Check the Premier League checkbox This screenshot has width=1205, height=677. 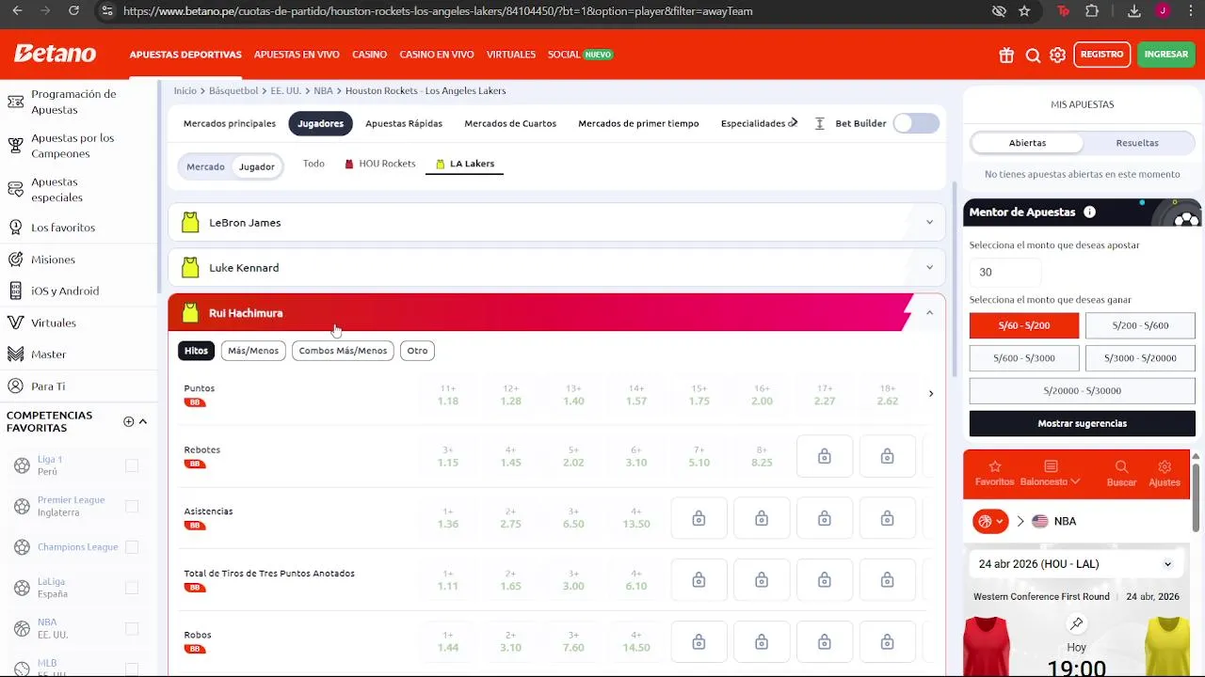[132, 506]
